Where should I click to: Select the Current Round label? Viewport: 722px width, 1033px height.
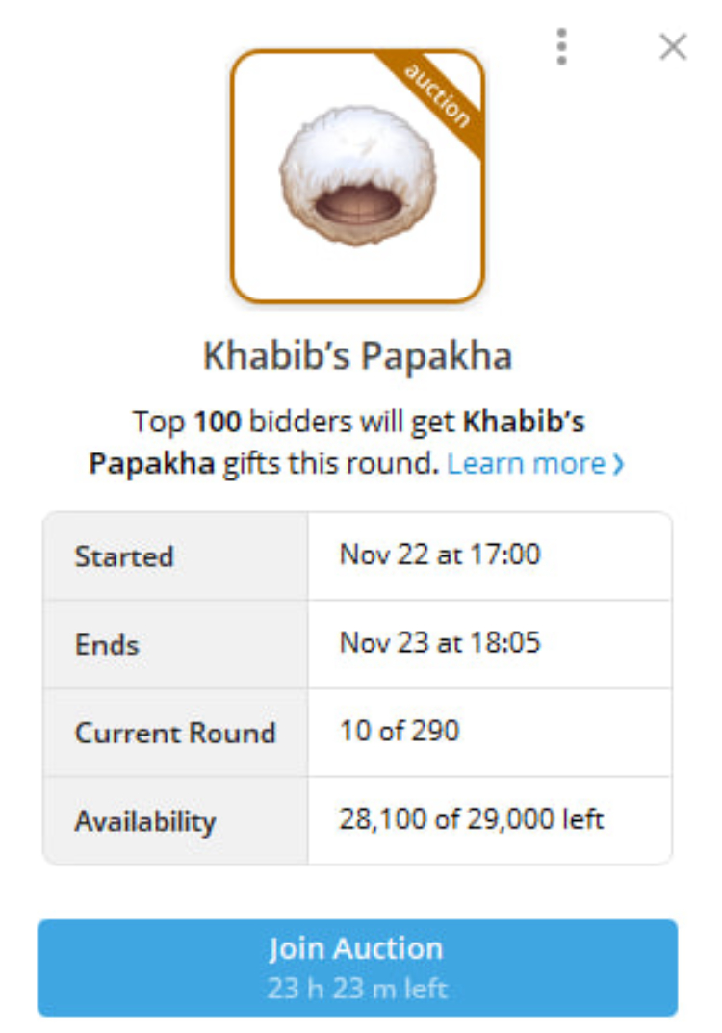coord(175,733)
